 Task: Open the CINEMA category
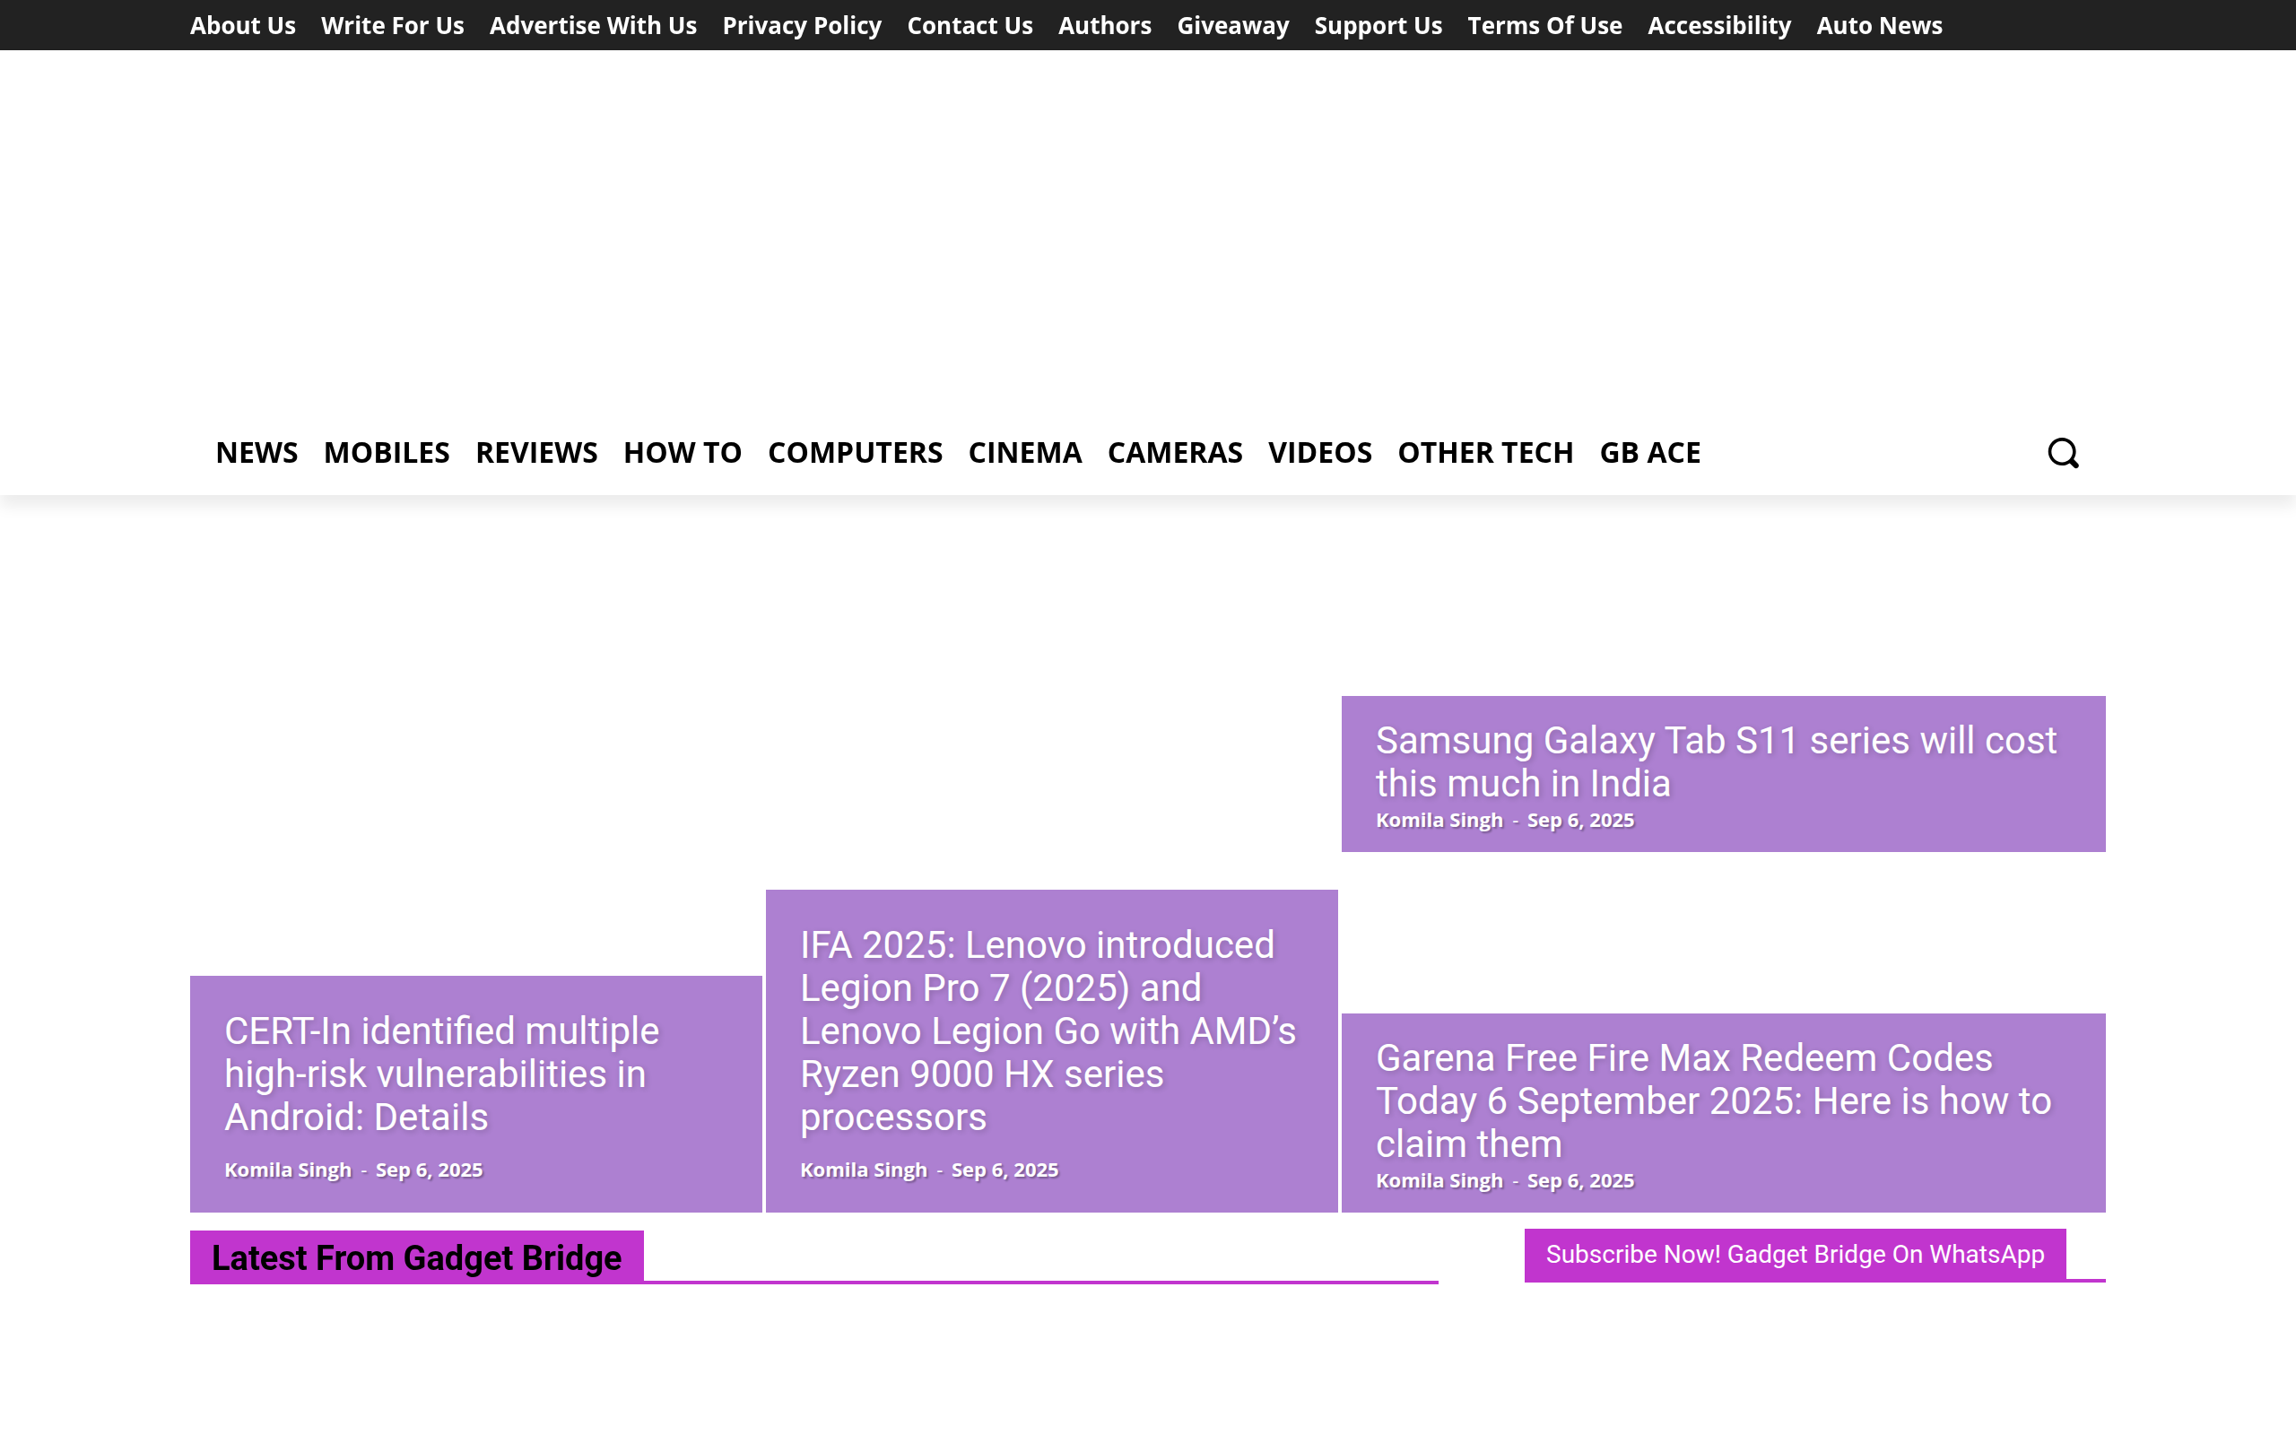[1024, 453]
